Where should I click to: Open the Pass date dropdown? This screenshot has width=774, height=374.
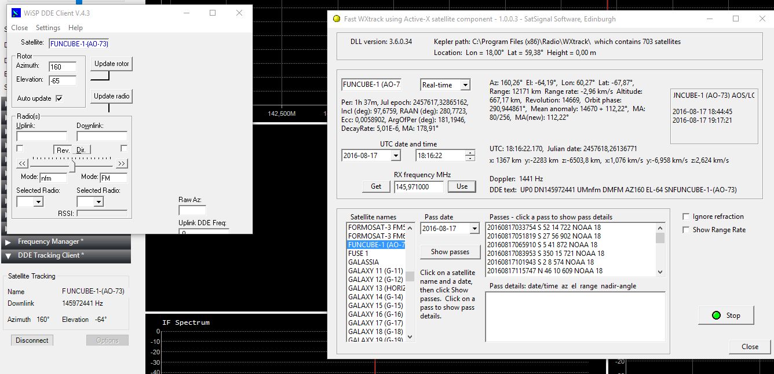[x=475, y=229]
